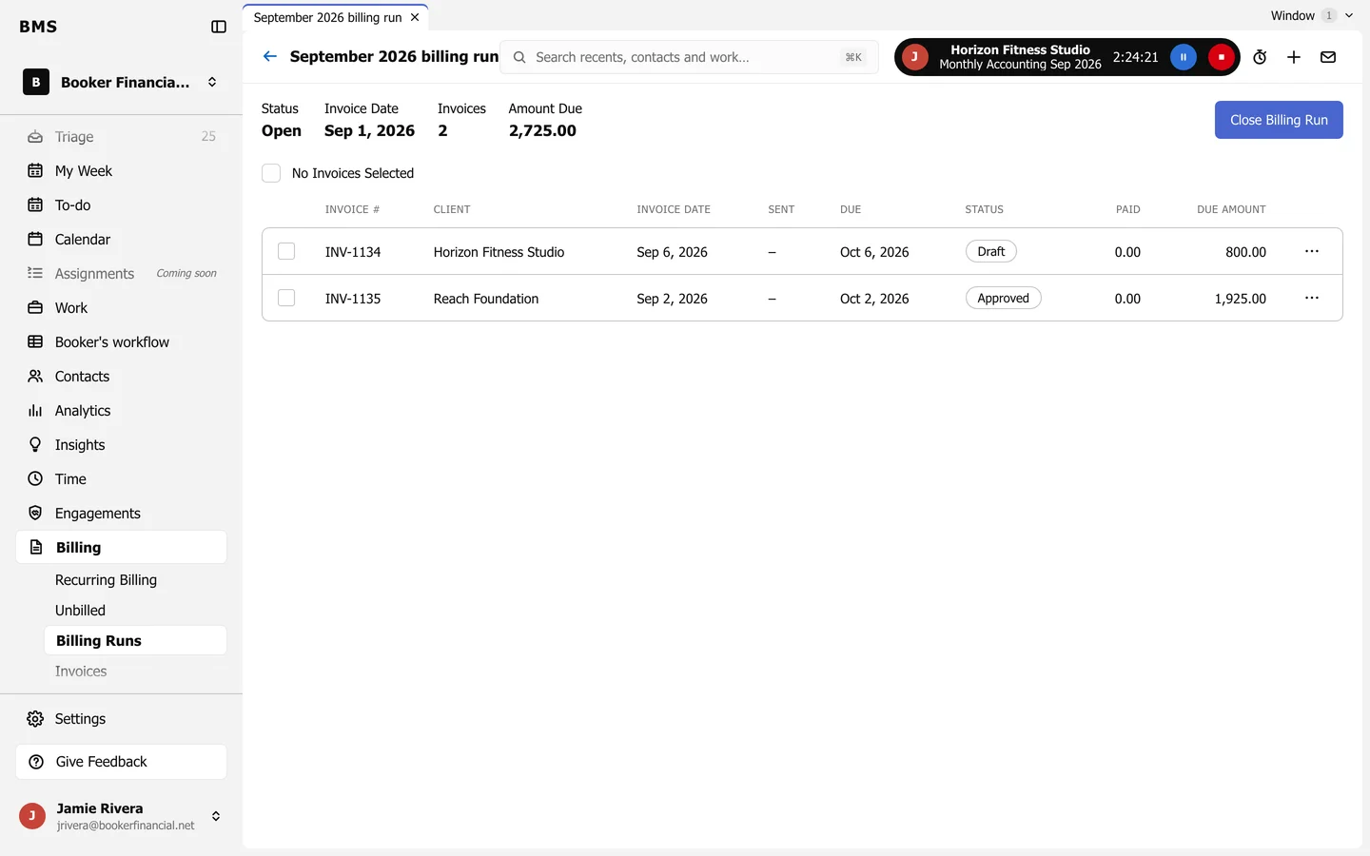Open Invoices submenu item
The width and height of the screenshot is (1370, 856).
135,671
